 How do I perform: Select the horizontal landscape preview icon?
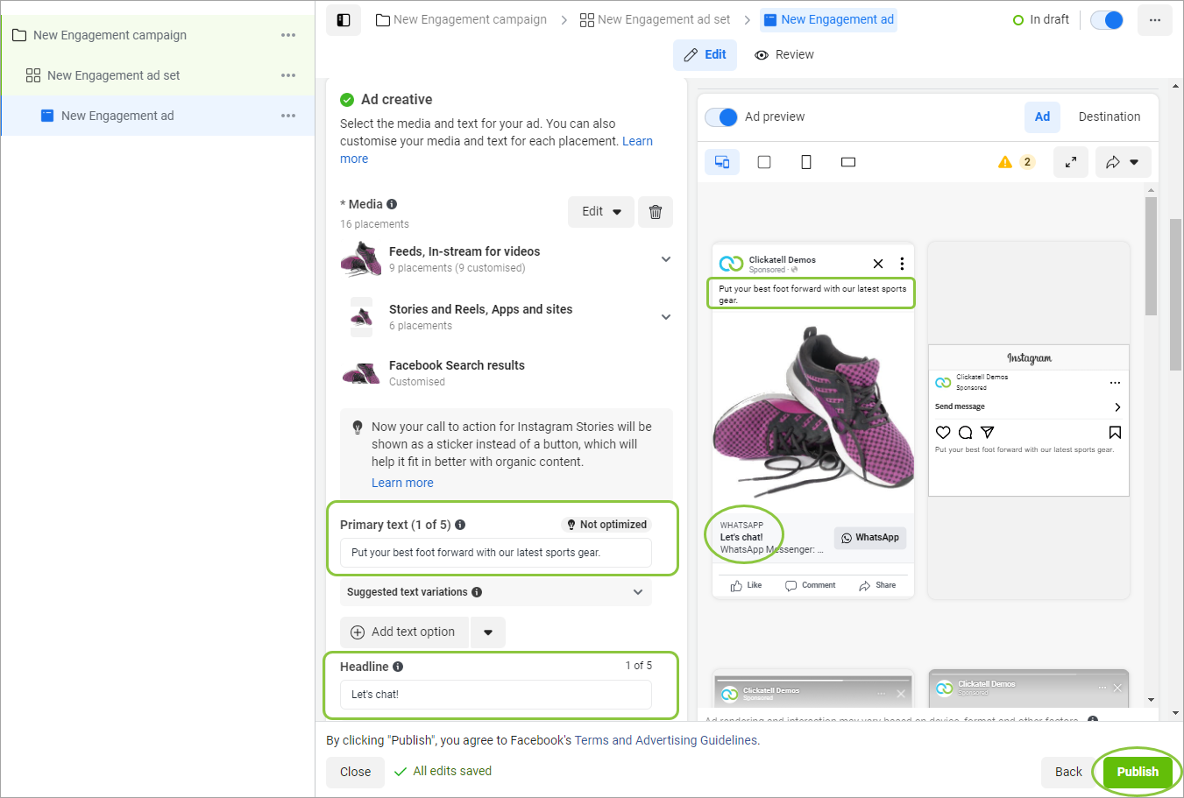(847, 162)
